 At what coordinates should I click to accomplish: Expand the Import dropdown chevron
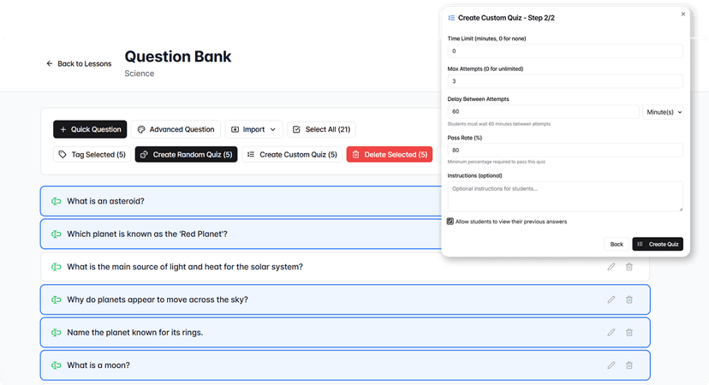273,129
